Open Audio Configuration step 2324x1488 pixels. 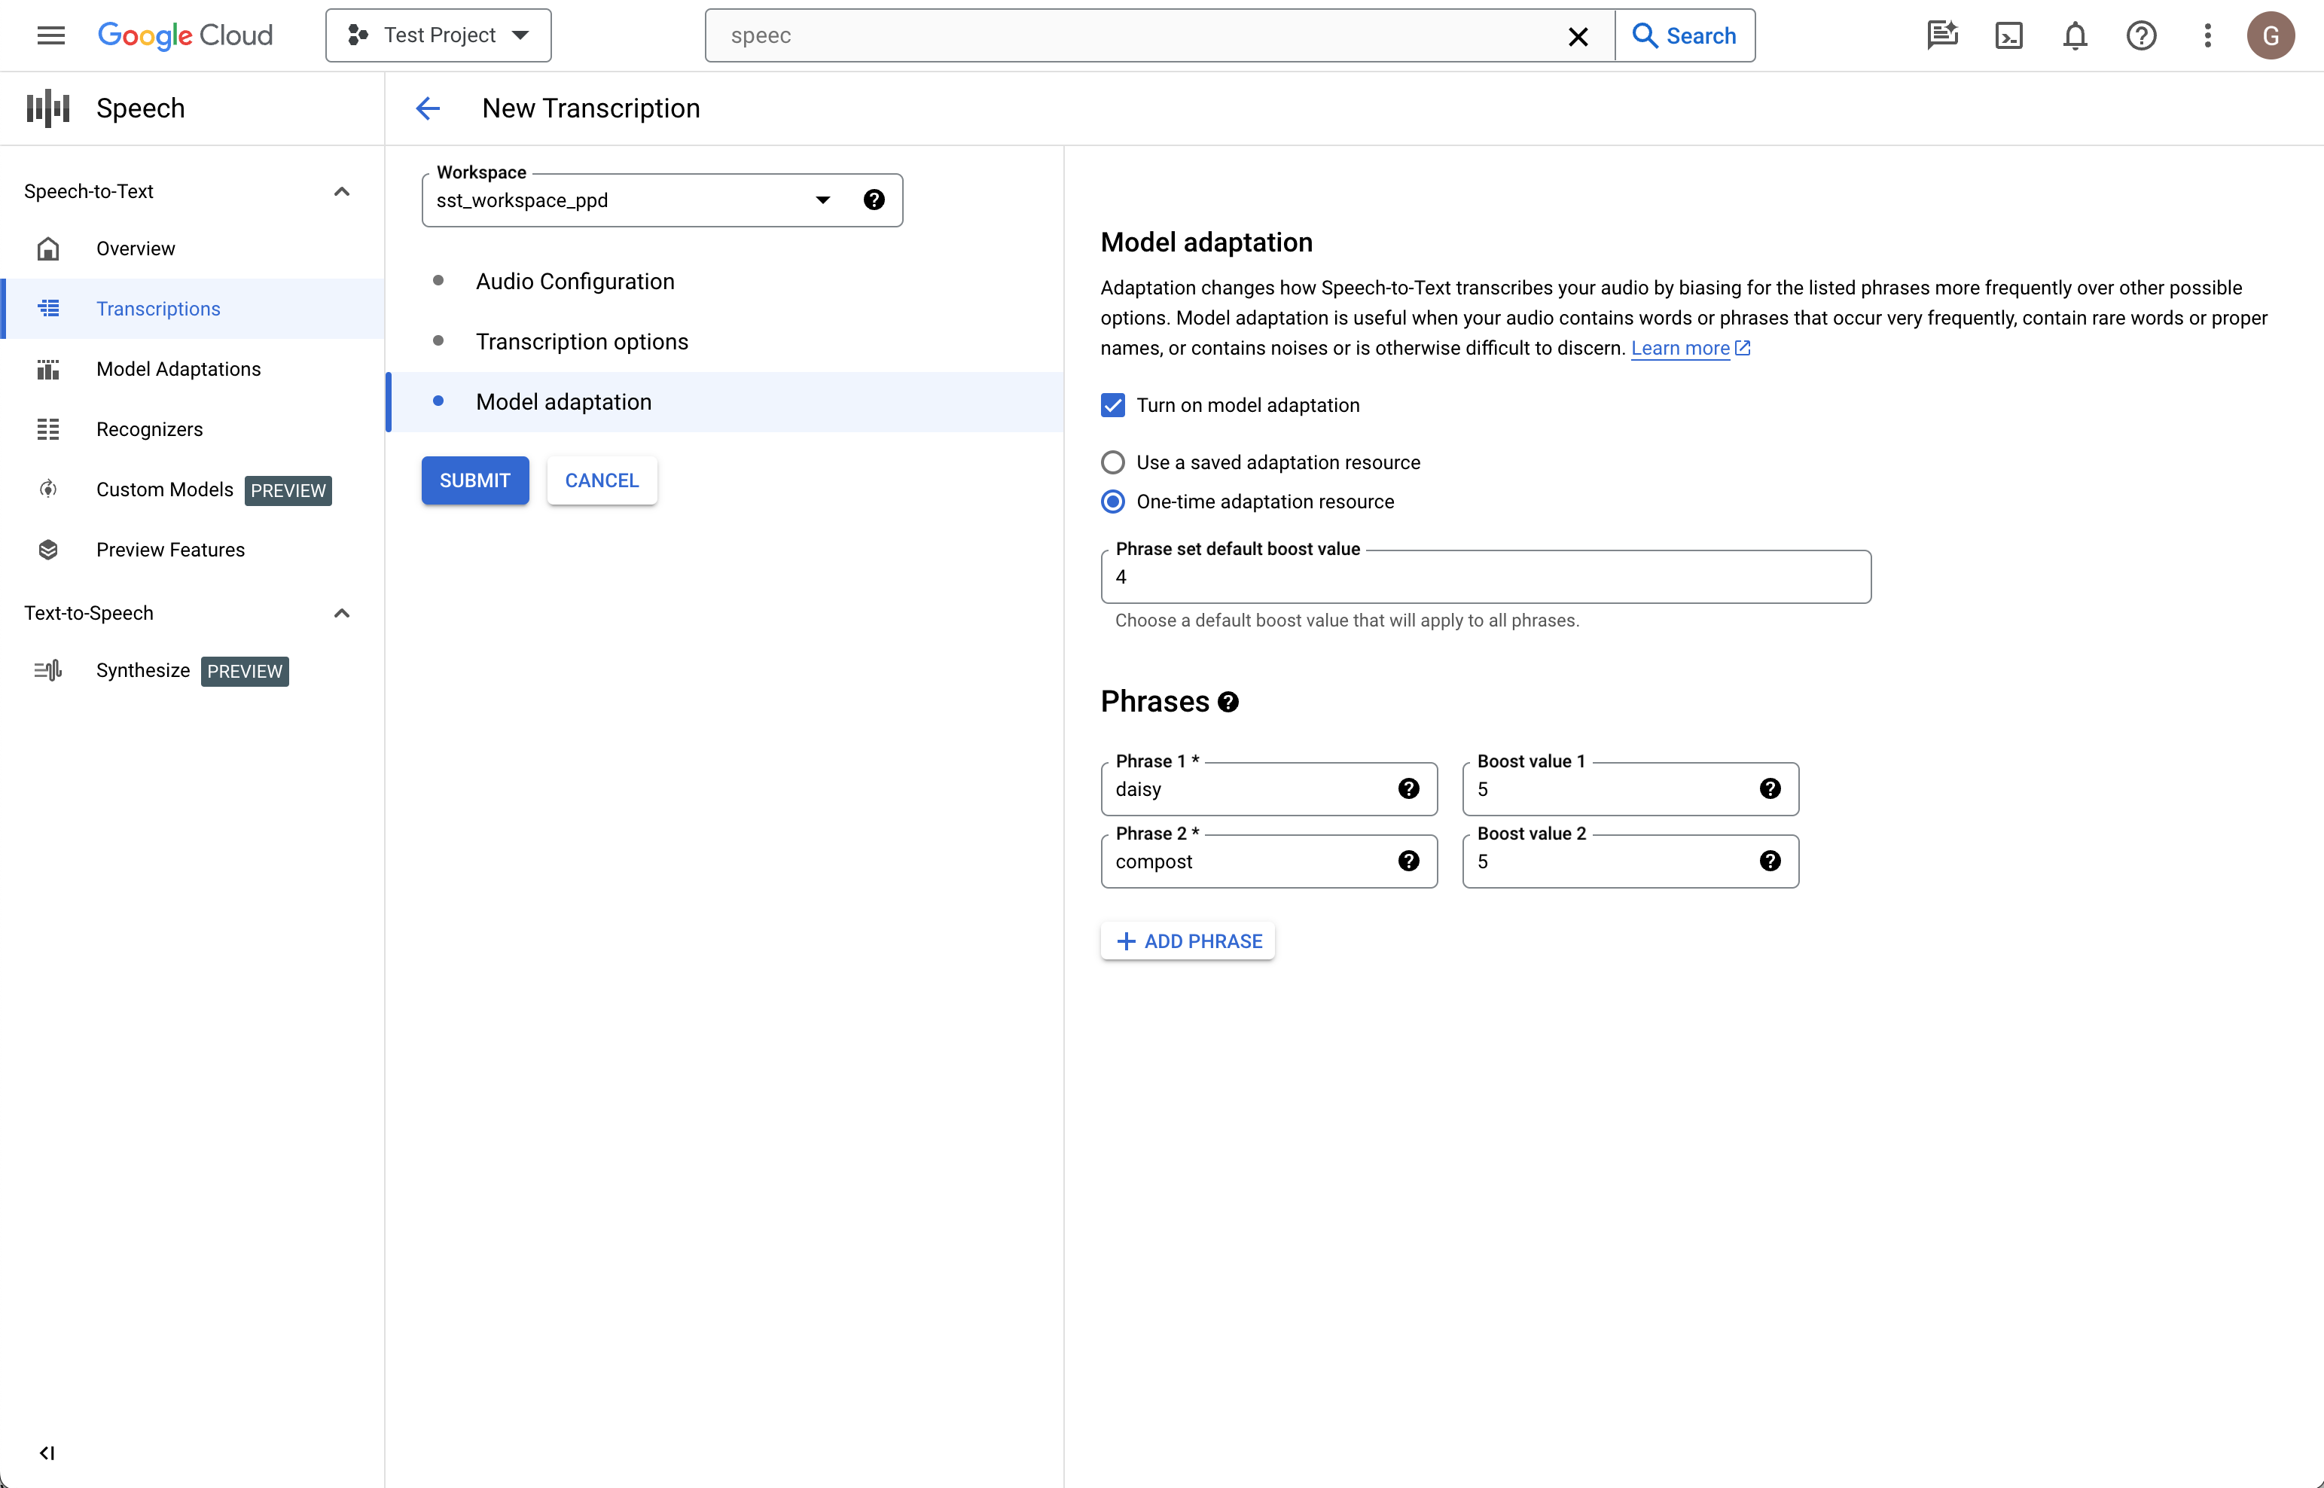575,281
